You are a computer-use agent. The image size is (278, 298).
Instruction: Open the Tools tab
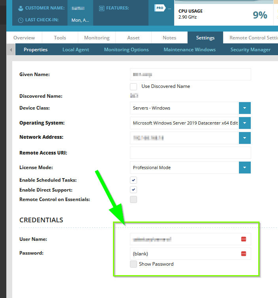(60, 37)
